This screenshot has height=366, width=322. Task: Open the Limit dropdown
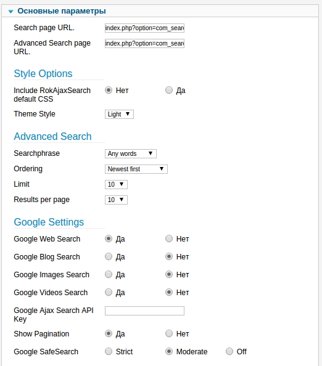click(x=116, y=184)
